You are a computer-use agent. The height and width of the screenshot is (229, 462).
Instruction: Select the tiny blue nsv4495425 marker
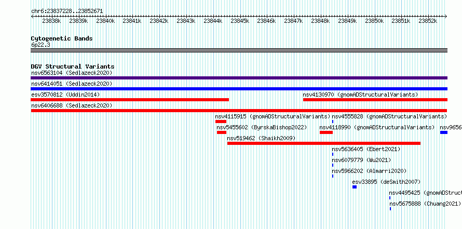click(390, 198)
